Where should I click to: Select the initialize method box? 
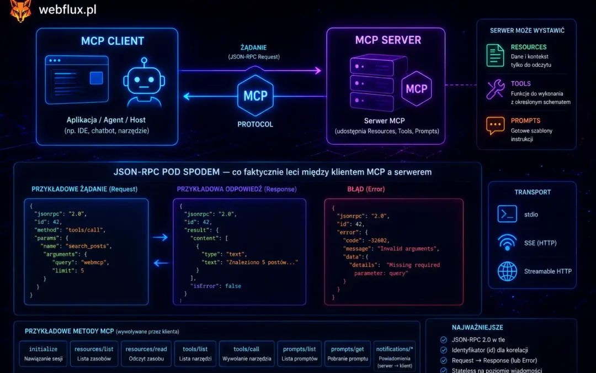(43, 354)
